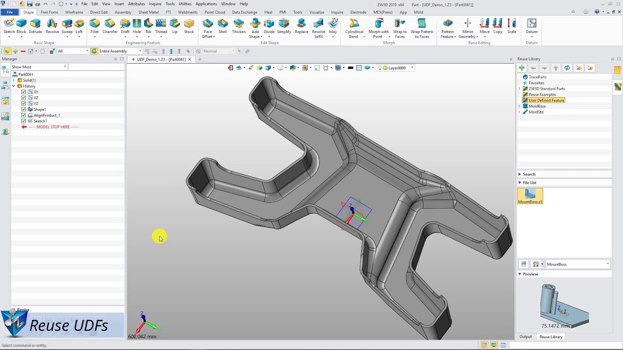Image resolution: width=623 pixels, height=350 pixels.
Task: Choose the Block shape tool
Action: point(21,27)
